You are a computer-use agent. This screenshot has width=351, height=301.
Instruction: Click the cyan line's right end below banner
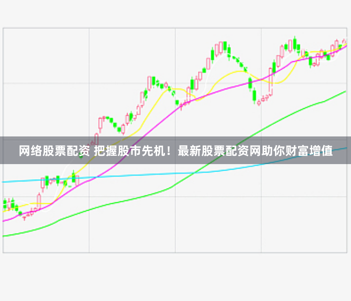[x=345, y=149]
